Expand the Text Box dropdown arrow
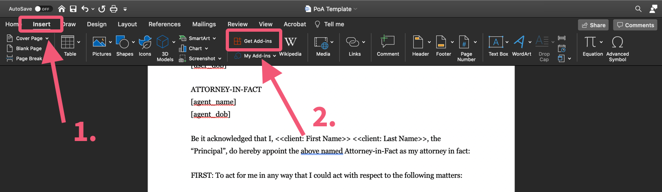662x192 pixels. coord(506,42)
